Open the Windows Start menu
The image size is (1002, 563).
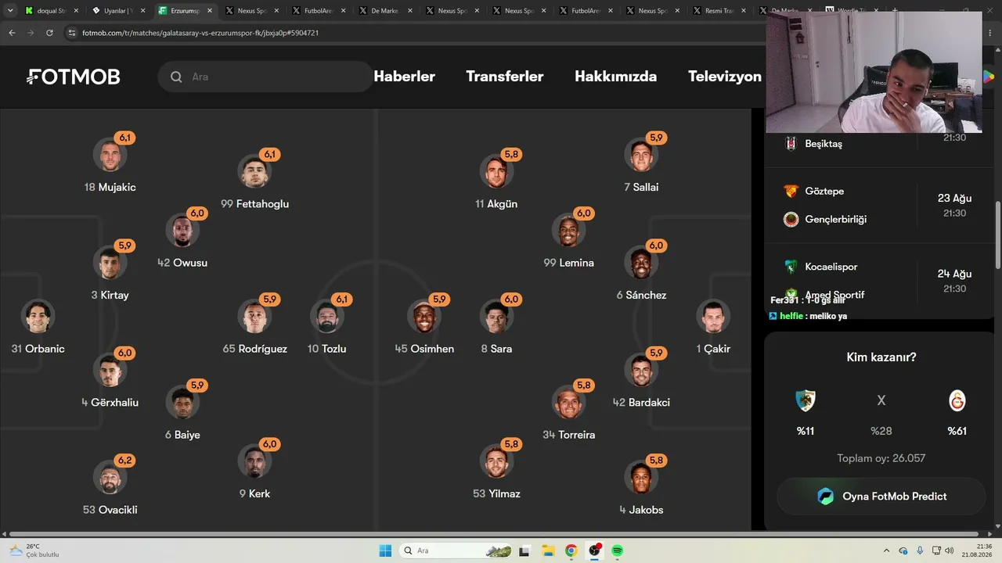click(x=385, y=551)
